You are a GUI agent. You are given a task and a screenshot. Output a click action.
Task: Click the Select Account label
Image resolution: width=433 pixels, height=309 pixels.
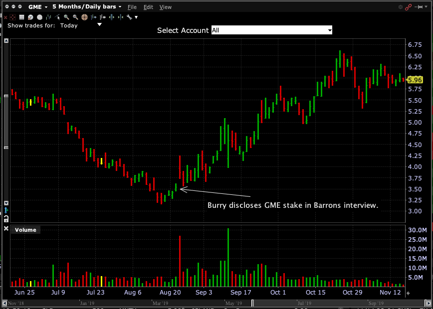[x=183, y=30]
